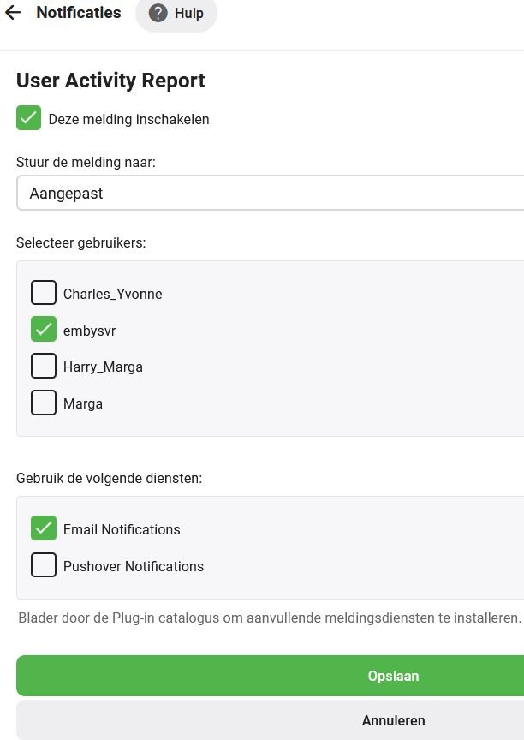
Task: Select the Harry_Marga user checkbox
Action: (x=44, y=366)
